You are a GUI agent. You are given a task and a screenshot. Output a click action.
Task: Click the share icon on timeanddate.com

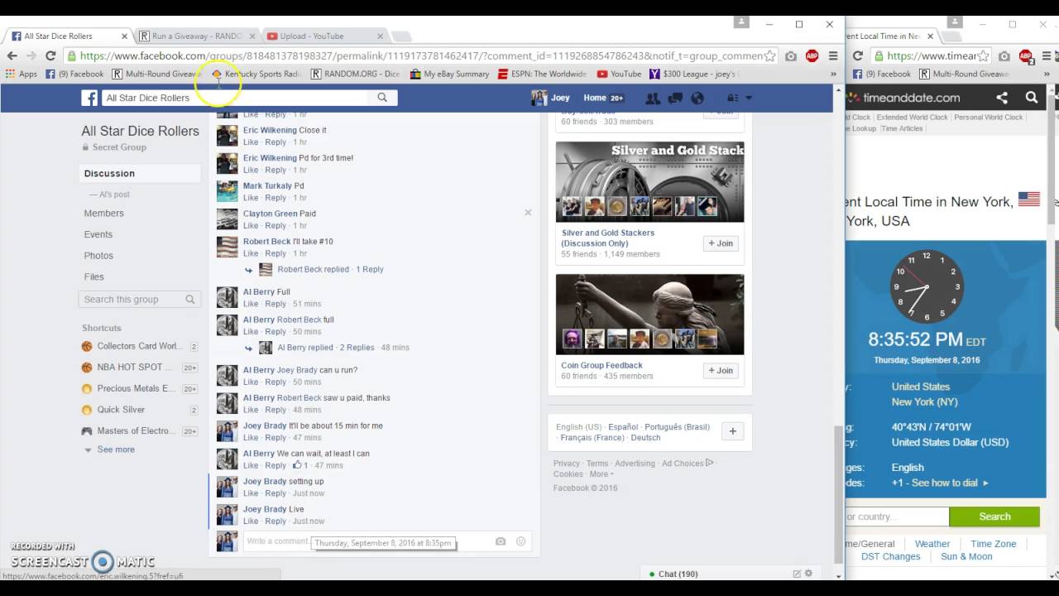click(x=1002, y=98)
